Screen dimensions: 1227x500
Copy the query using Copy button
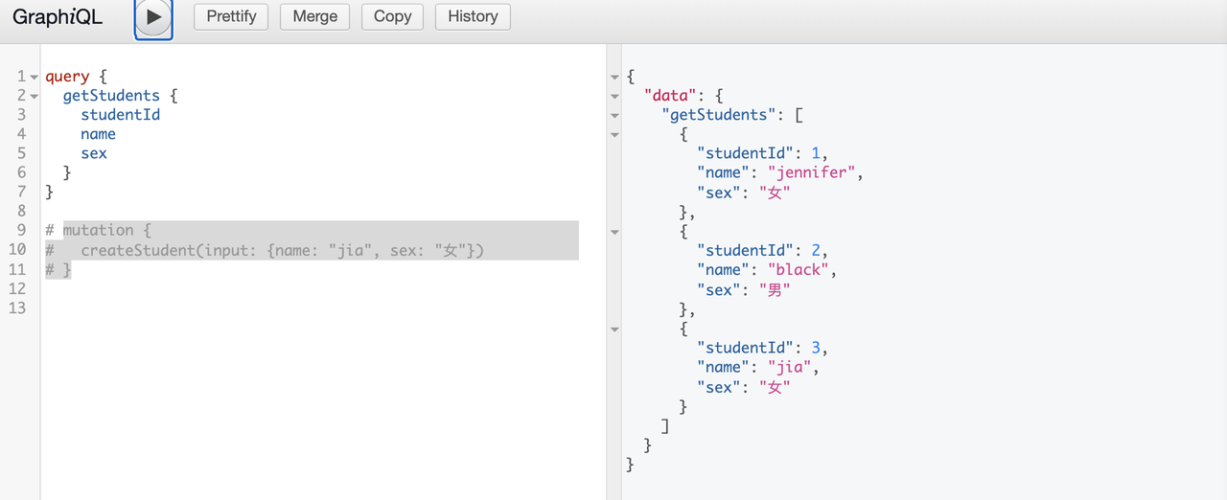[392, 16]
